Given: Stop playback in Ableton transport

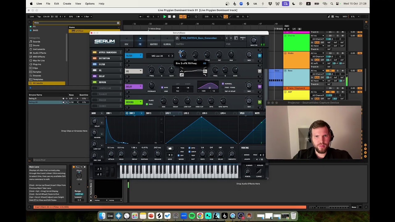Looking at the screenshot, I should click(x=169, y=17).
